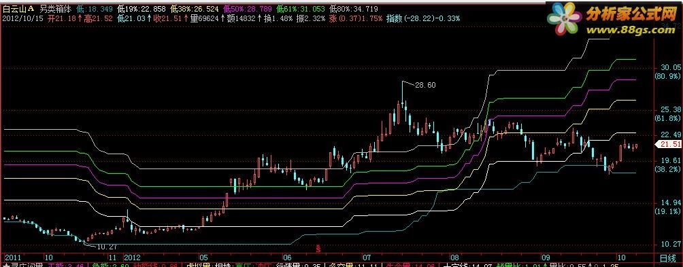Click the magenta 低50%:28.789 readout

(247, 9)
